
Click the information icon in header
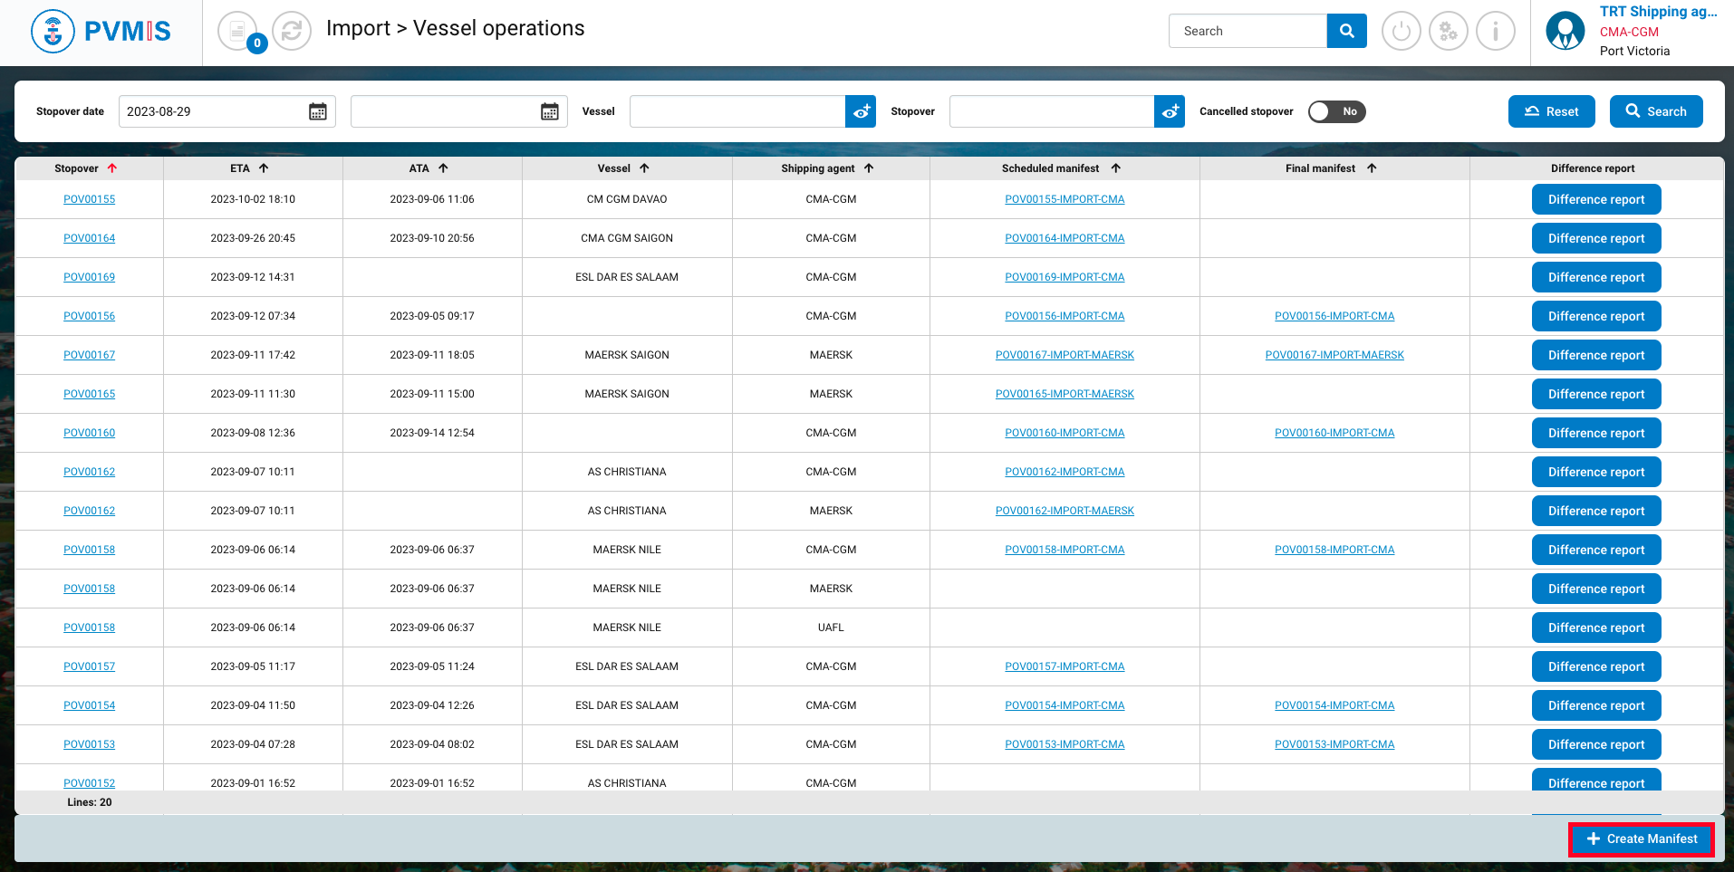pyautogui.click(x=1495, y=32)
